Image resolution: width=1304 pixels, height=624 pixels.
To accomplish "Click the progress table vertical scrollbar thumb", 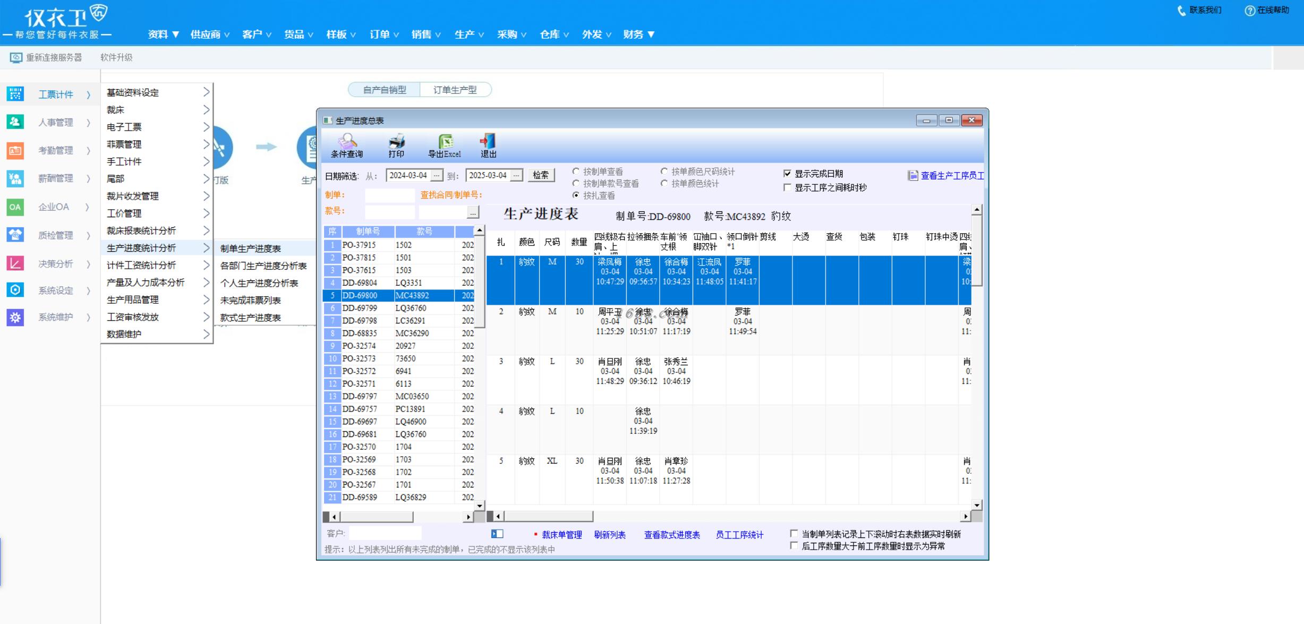I will 976,250.
